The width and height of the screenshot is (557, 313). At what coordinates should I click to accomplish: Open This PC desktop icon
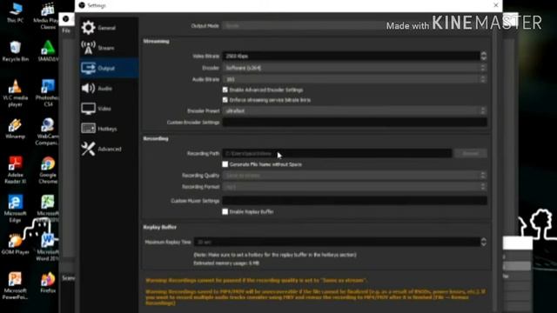(16, 13)
